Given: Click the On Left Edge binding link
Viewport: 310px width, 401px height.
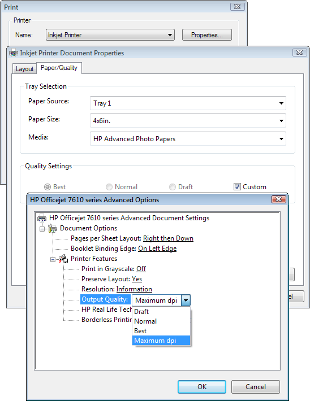Looking at the screenshot, I should (157, 249).
